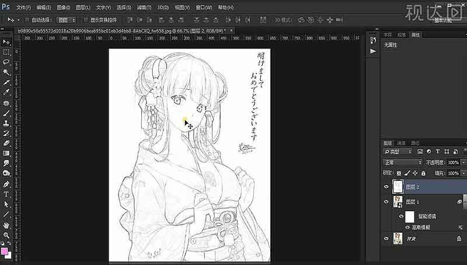Select the Horizontal Type tool

point(6,194)
